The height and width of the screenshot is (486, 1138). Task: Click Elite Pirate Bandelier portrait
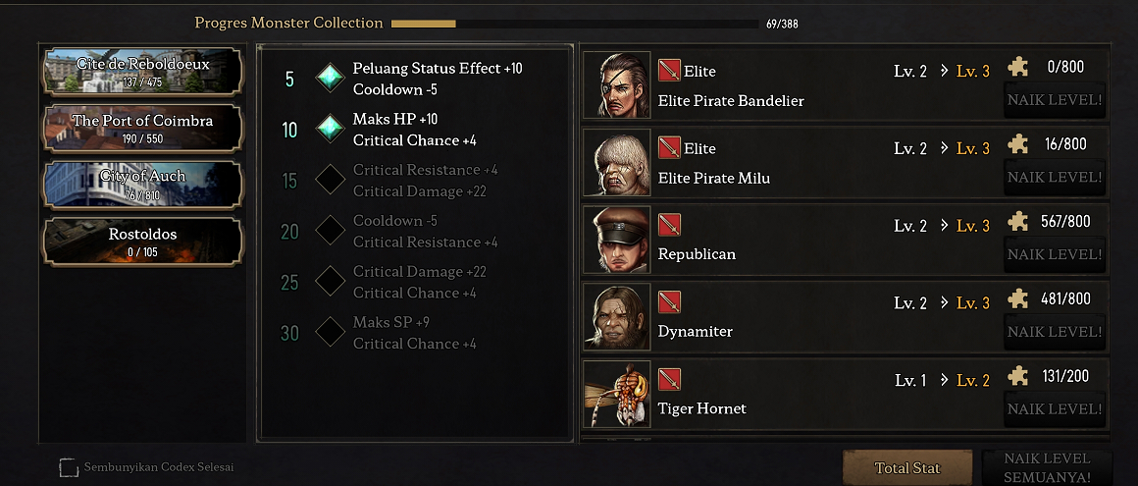click(617, 85)
